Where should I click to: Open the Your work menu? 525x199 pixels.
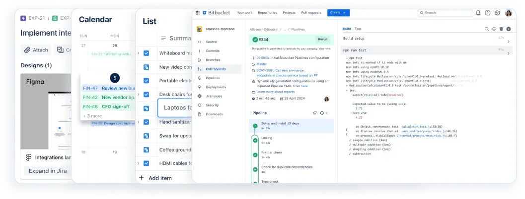245,13
